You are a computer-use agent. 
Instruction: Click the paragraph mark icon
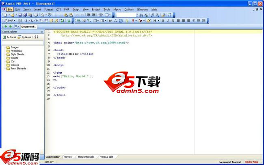point(193,21)
